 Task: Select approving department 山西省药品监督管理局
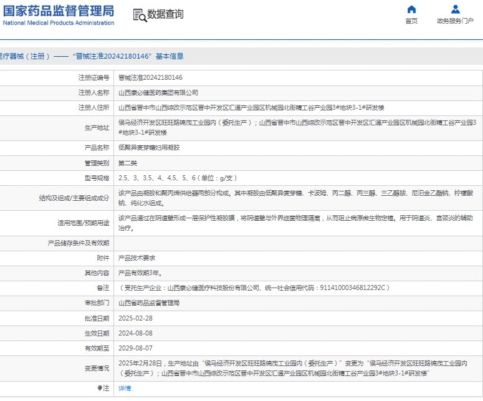pos(149,303)
